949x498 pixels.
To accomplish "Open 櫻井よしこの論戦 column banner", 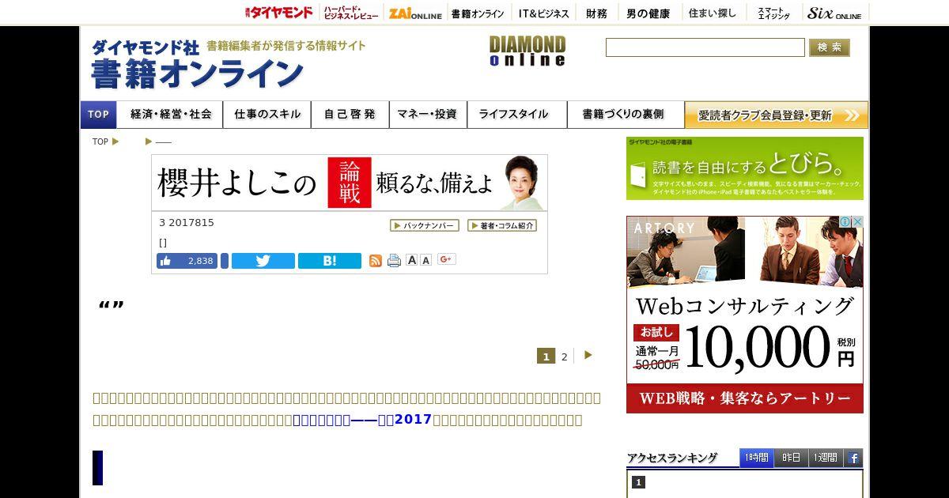I will tap(350, 183).
